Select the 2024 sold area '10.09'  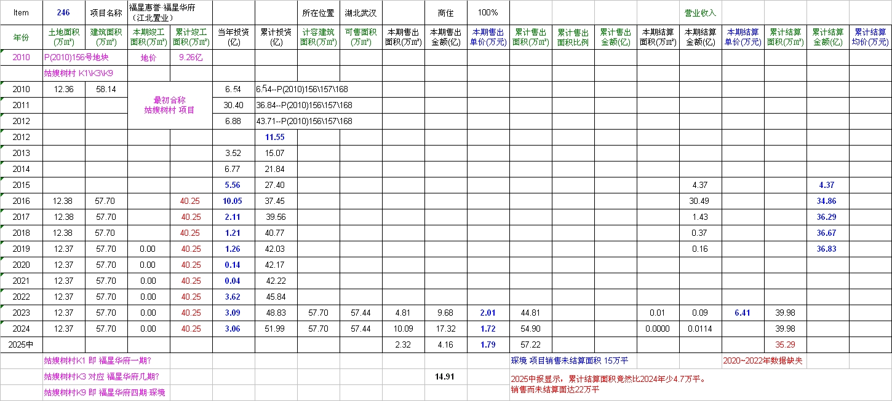(x=404, y=329)
